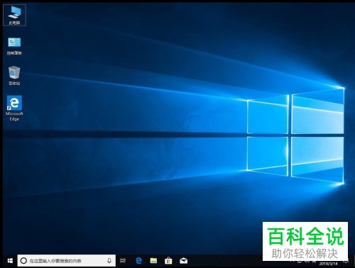Open the calendar via the 2019/3/14 date

click(x=328, y=264)
